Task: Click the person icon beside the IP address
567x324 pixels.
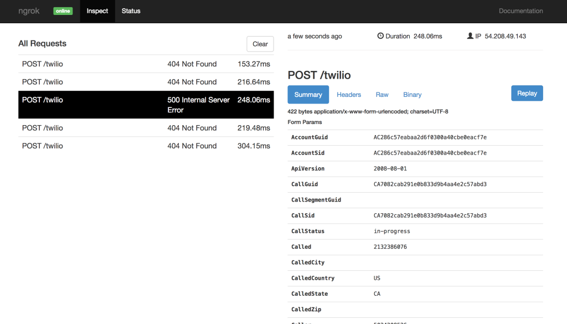Action: (x=470, y=35)
